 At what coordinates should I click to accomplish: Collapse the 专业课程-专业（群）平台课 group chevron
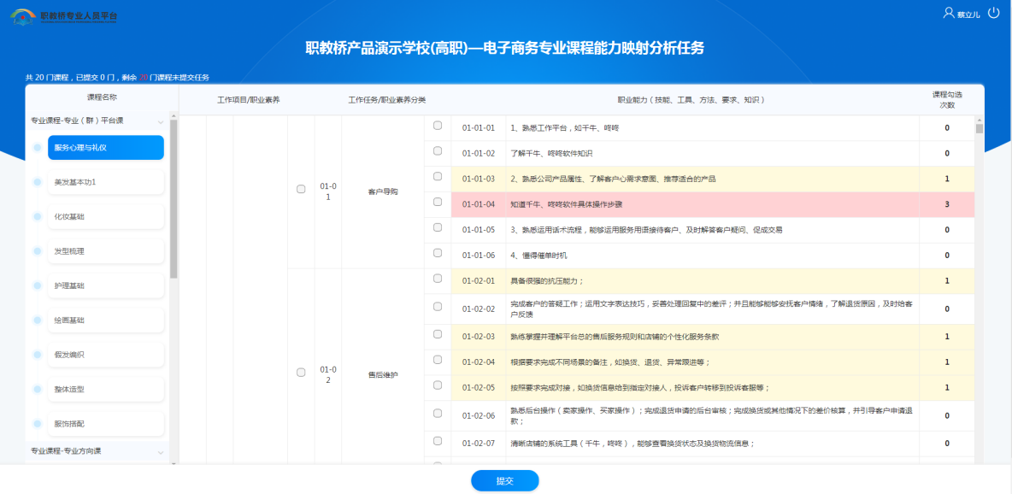(x=161, y=121)
